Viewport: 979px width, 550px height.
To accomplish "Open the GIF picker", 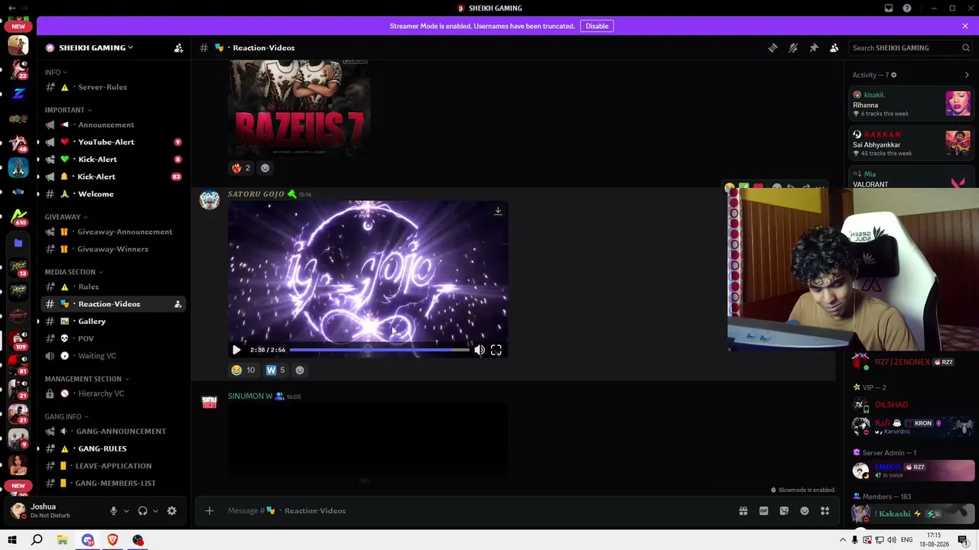I will tap(763, 511).
